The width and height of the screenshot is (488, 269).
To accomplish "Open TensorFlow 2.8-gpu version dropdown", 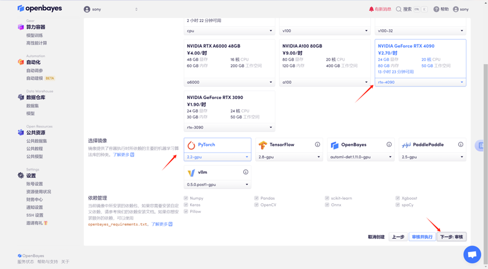I will click(289, 157).
